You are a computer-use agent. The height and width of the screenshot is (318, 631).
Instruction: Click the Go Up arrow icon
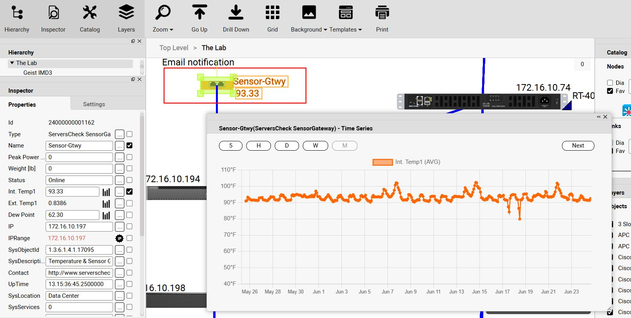pos(200,12)
